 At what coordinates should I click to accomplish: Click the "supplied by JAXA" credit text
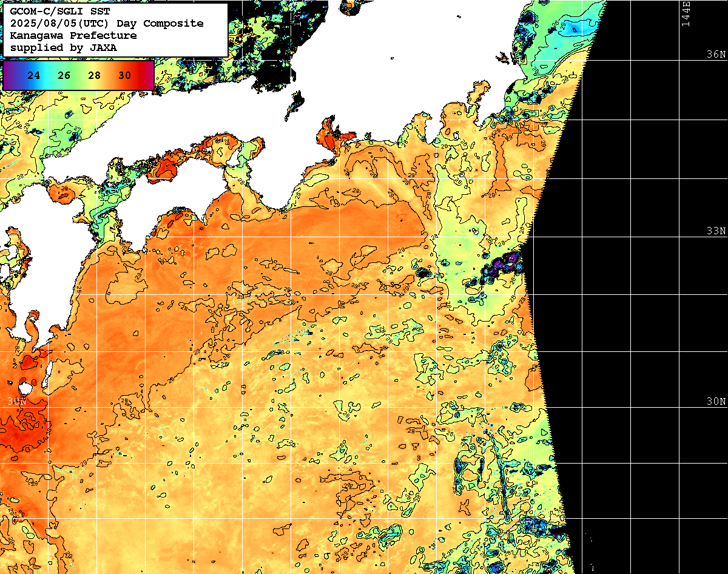click(x=64, y=47)
